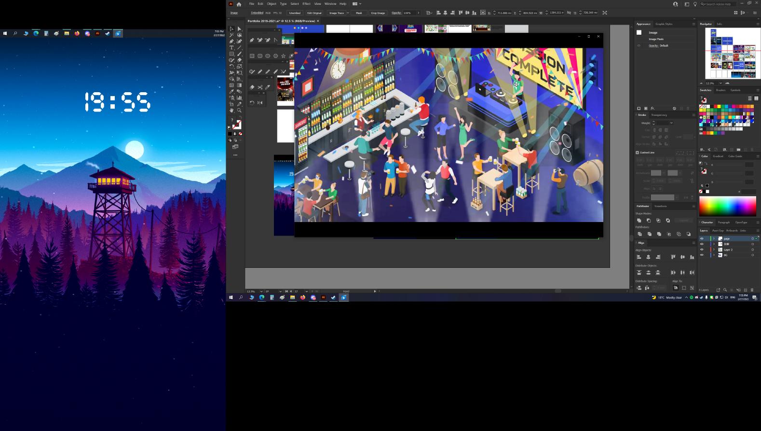Select the Selection tool in Illustrator toolbar
The width and height of the screenshot is (761, 431).
click(x=231, y=28)
